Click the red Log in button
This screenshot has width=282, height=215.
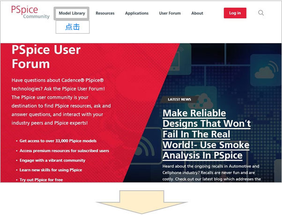pyautogui.click(x=235, y=13)
